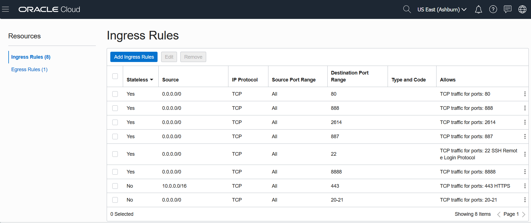
Task: Open actions menu for port 22 SSH rule
Action: point(525,154)
